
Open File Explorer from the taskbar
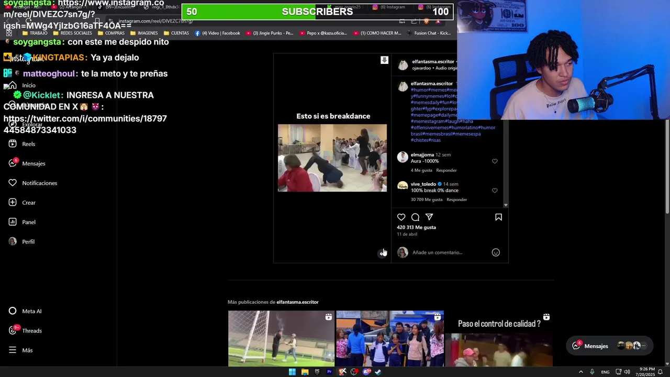click(x=305, y=372)
